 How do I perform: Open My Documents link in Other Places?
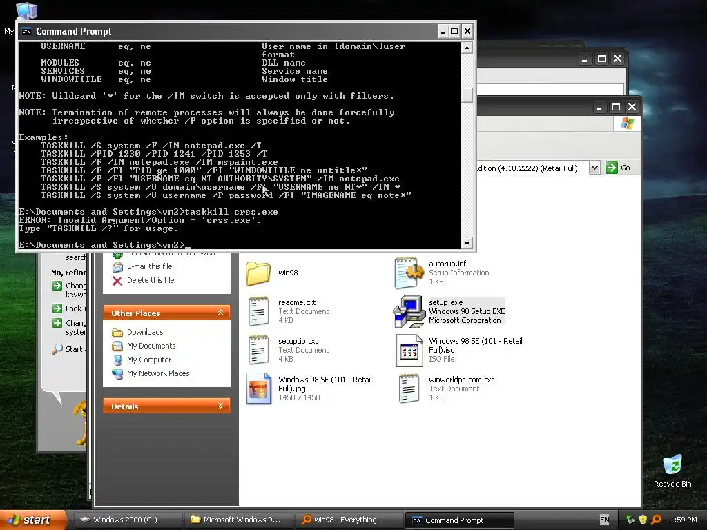click(x=151, y=346)
